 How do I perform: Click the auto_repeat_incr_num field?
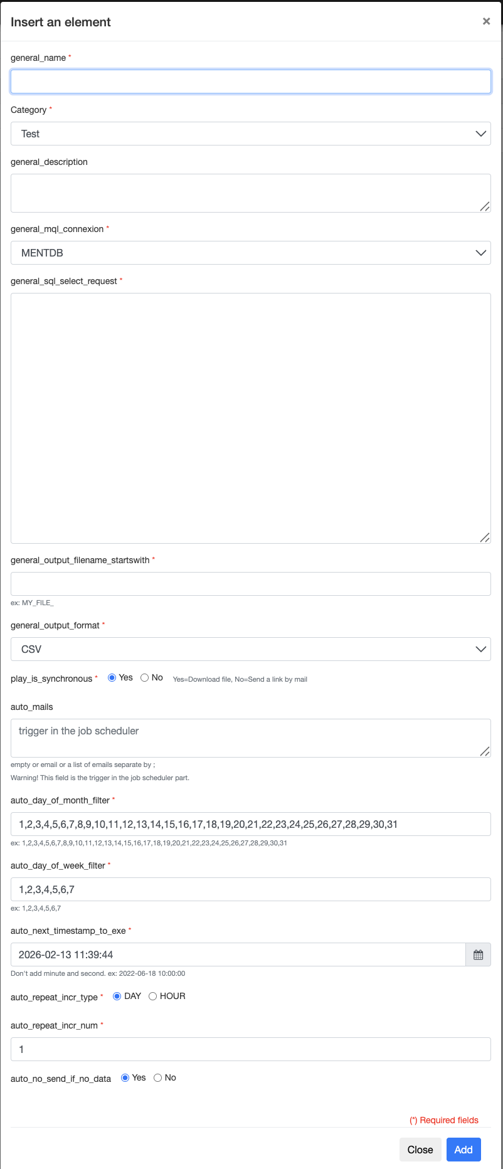[250, 1049]
